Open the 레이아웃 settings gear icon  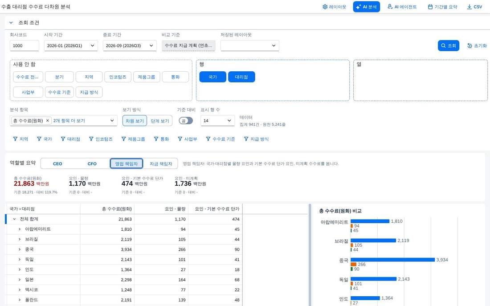(x=325, y=7)
